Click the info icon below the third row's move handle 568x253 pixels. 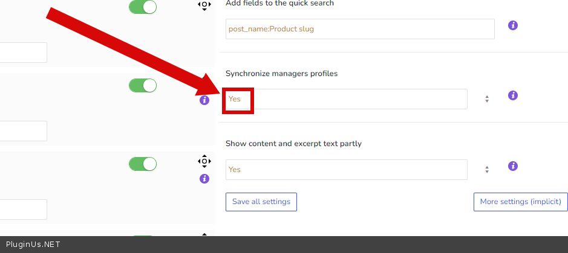coord(204,179)
